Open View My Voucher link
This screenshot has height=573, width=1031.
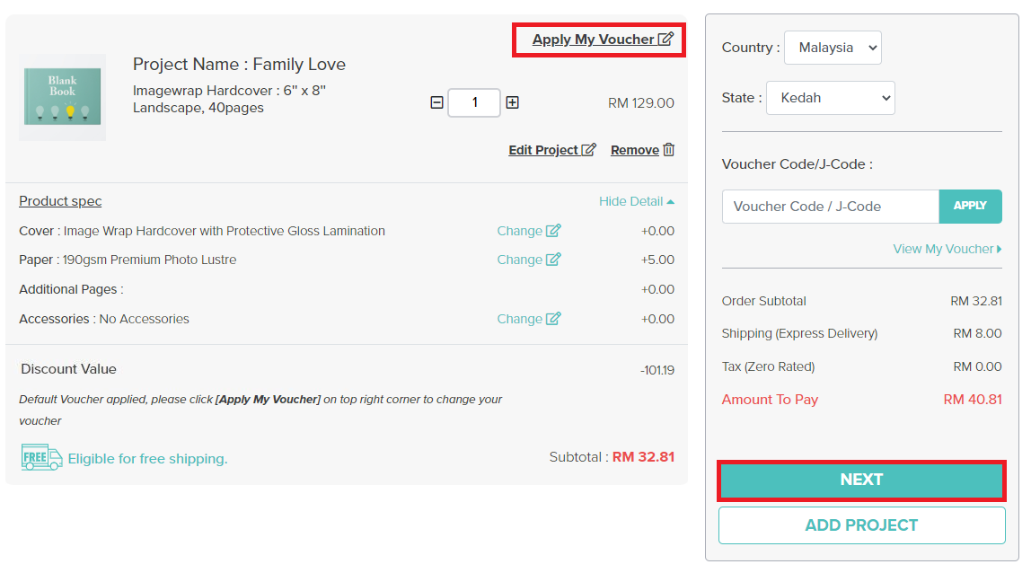point(947,249)
